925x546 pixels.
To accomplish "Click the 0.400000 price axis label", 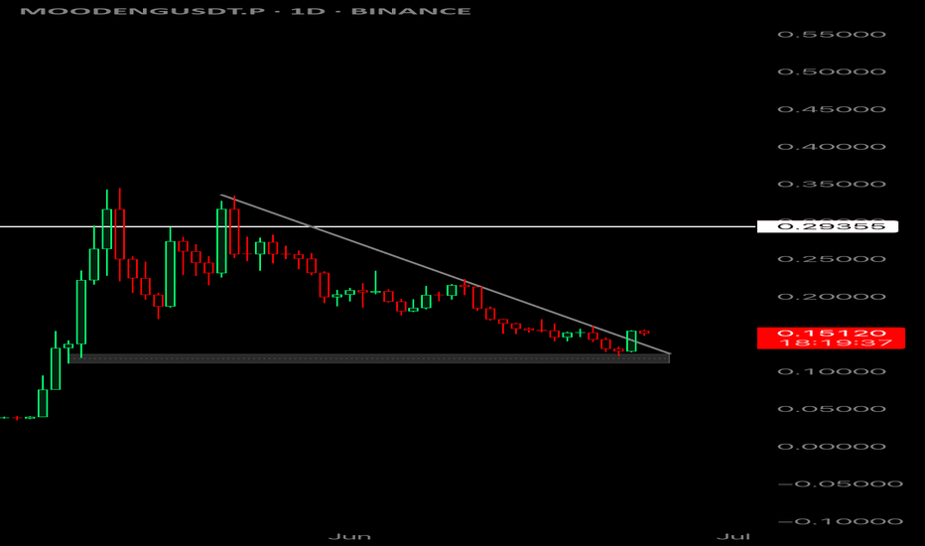I will 831,147.
